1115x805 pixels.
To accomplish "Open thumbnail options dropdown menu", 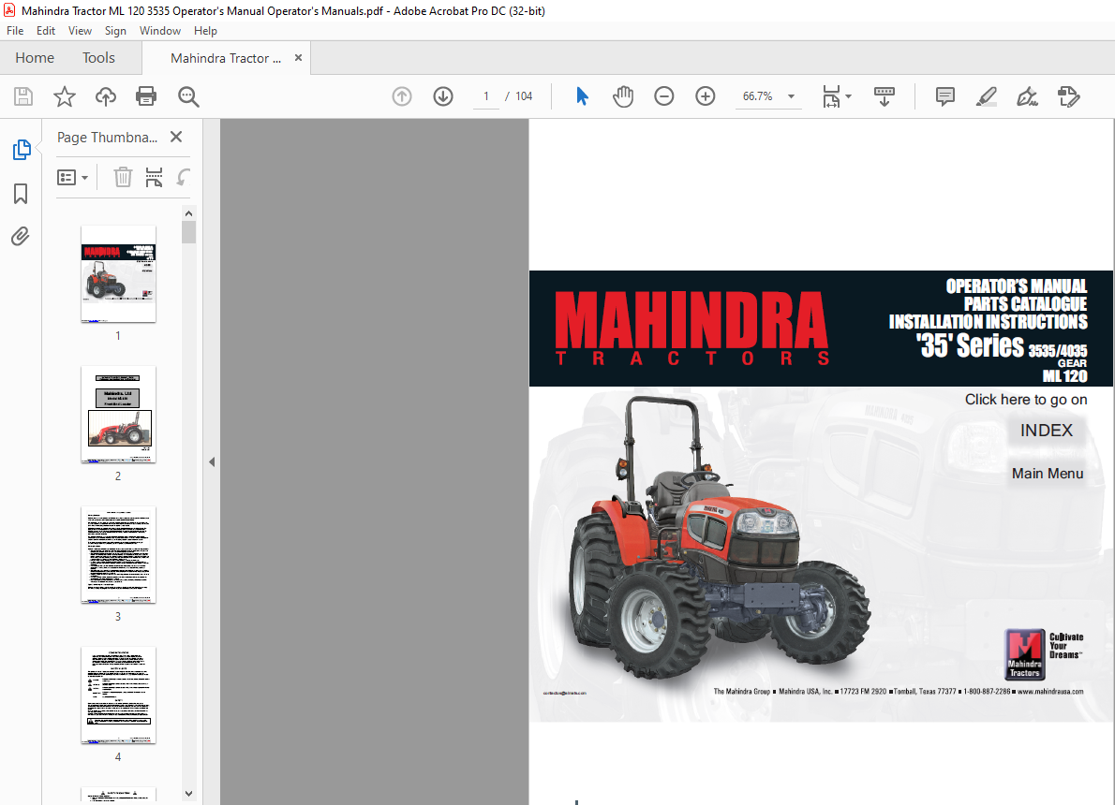I will pos(72,177).
